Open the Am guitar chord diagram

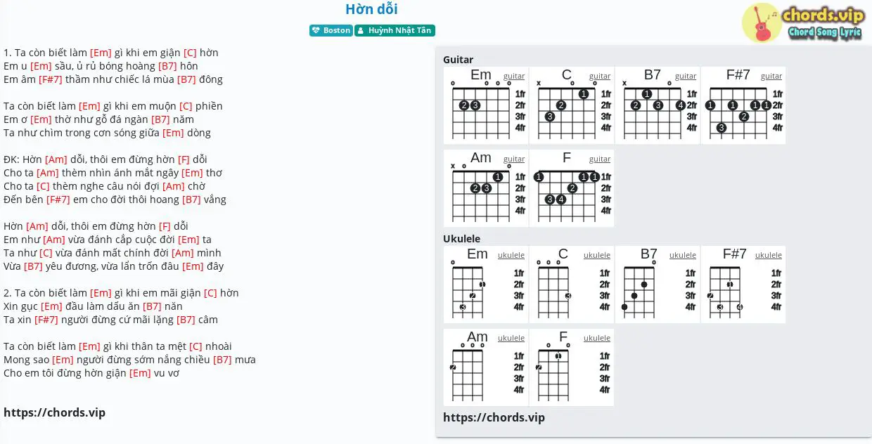click(486, 188)
